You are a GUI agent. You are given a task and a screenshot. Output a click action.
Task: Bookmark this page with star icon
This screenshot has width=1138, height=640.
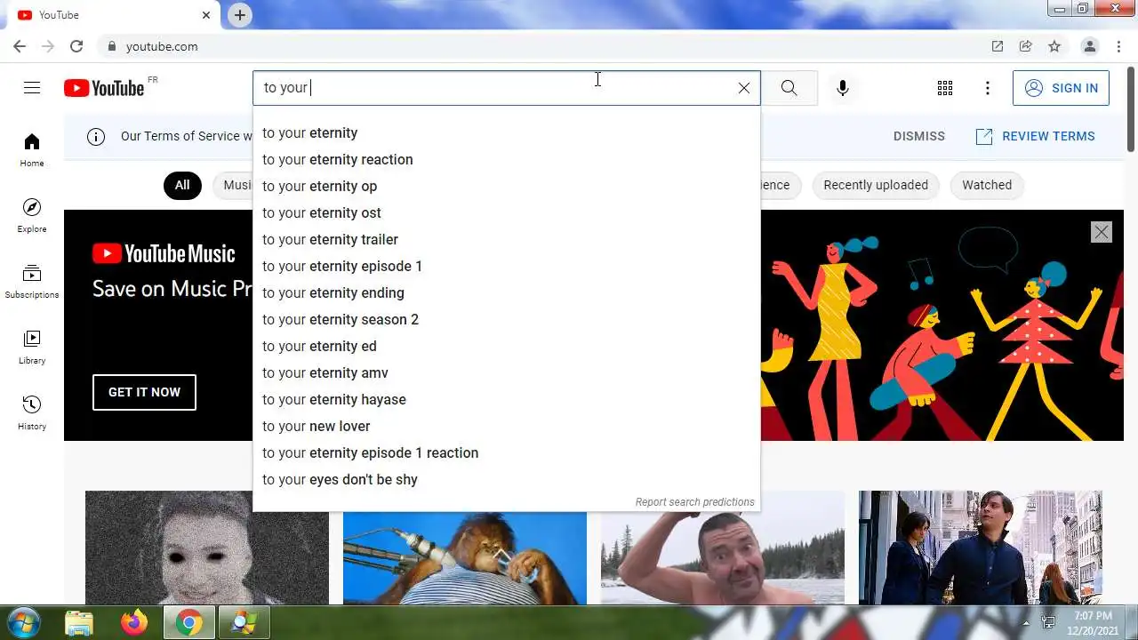pyautogui.click(x=1054, y=46)
